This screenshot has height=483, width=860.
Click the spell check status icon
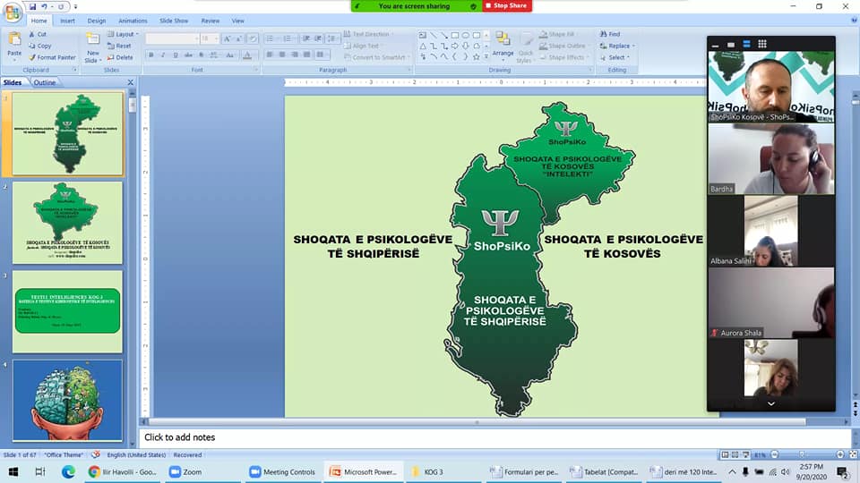coord(96,454)
